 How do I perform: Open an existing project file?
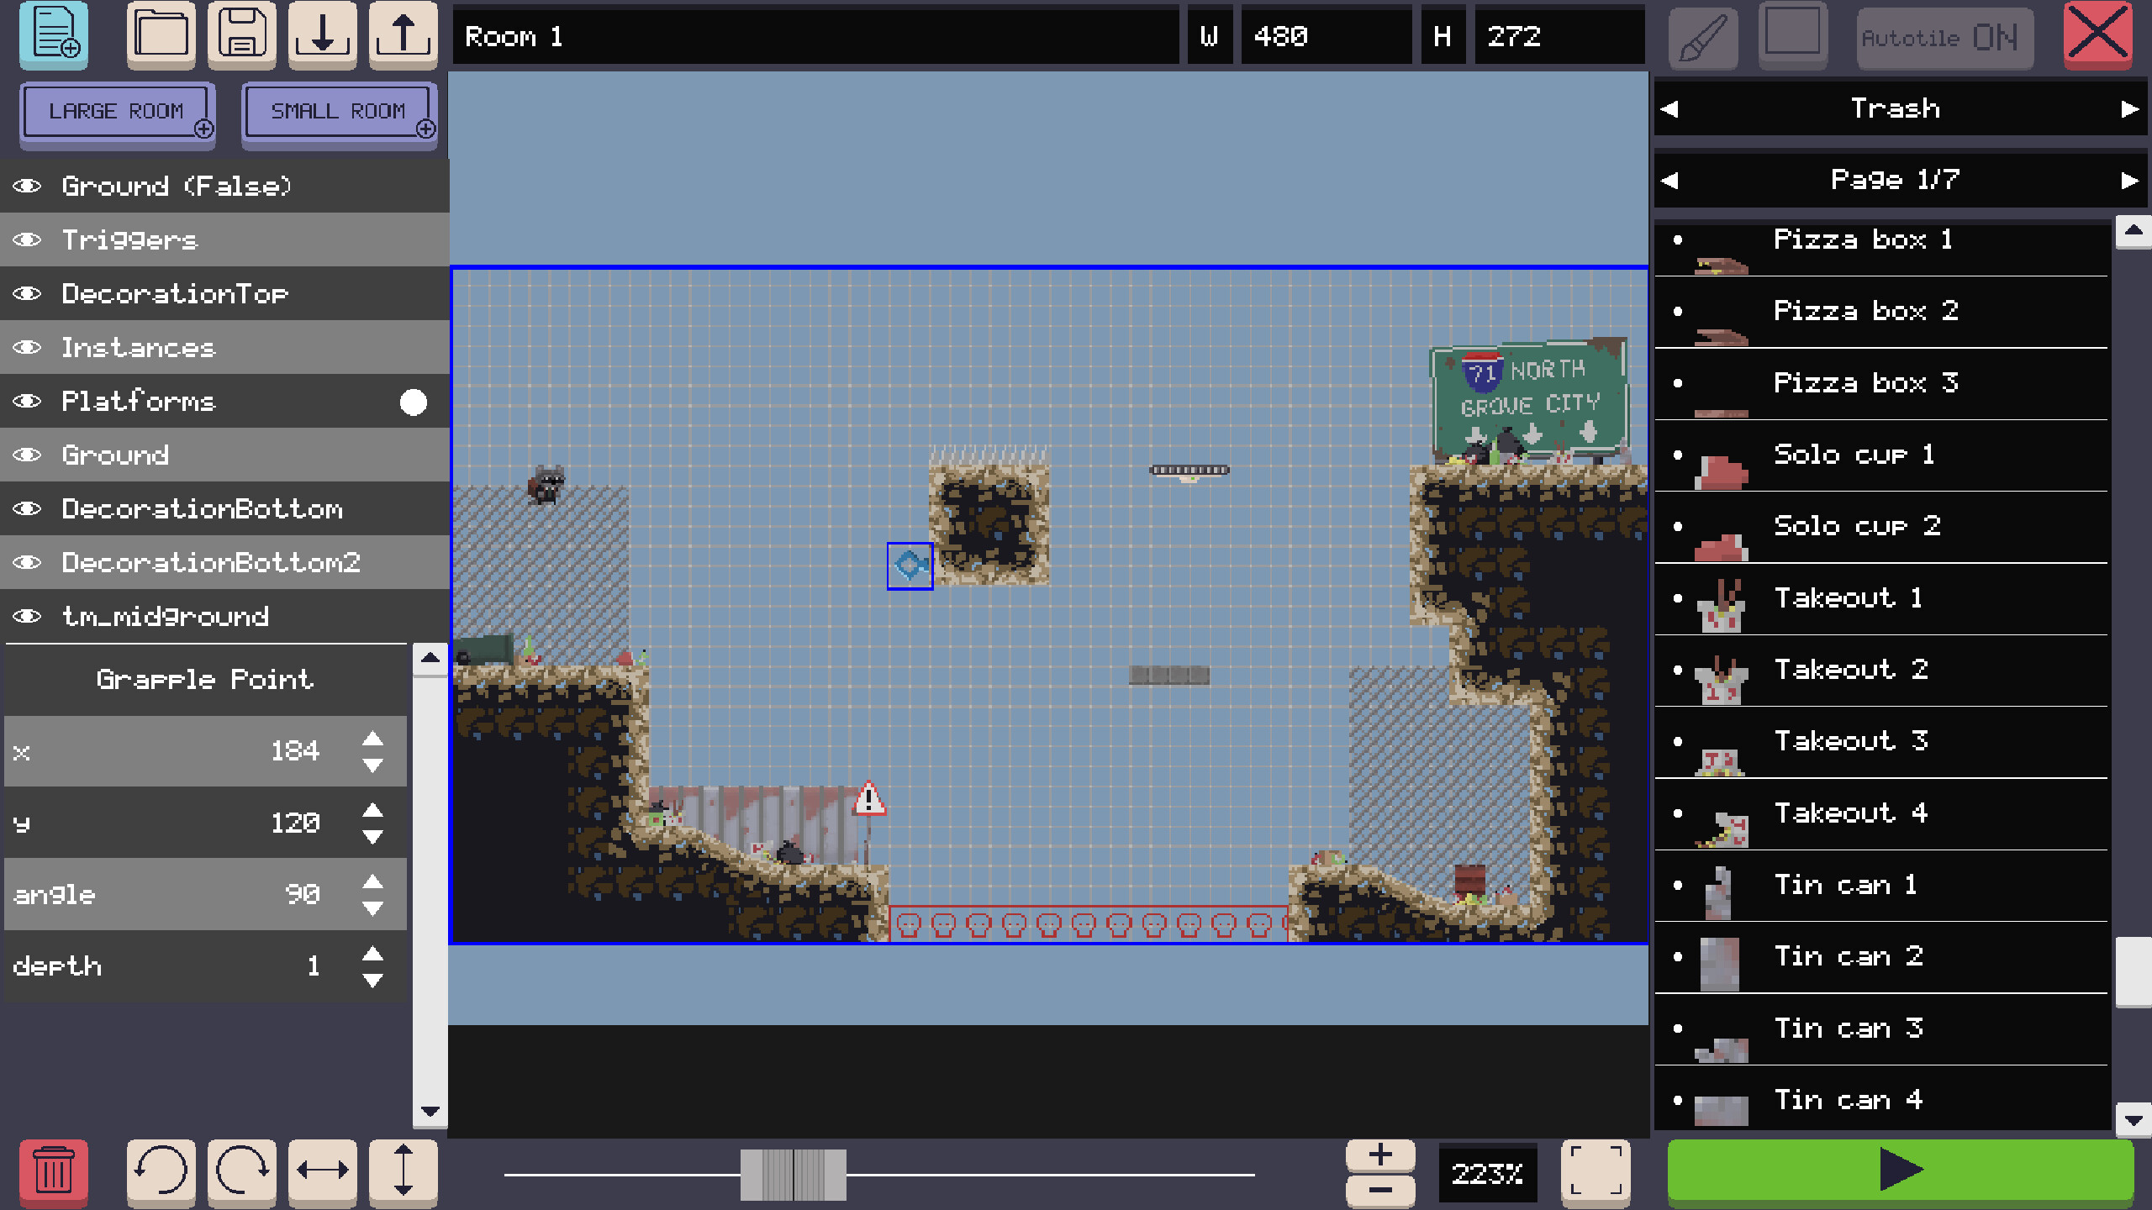tap(161, 34)
